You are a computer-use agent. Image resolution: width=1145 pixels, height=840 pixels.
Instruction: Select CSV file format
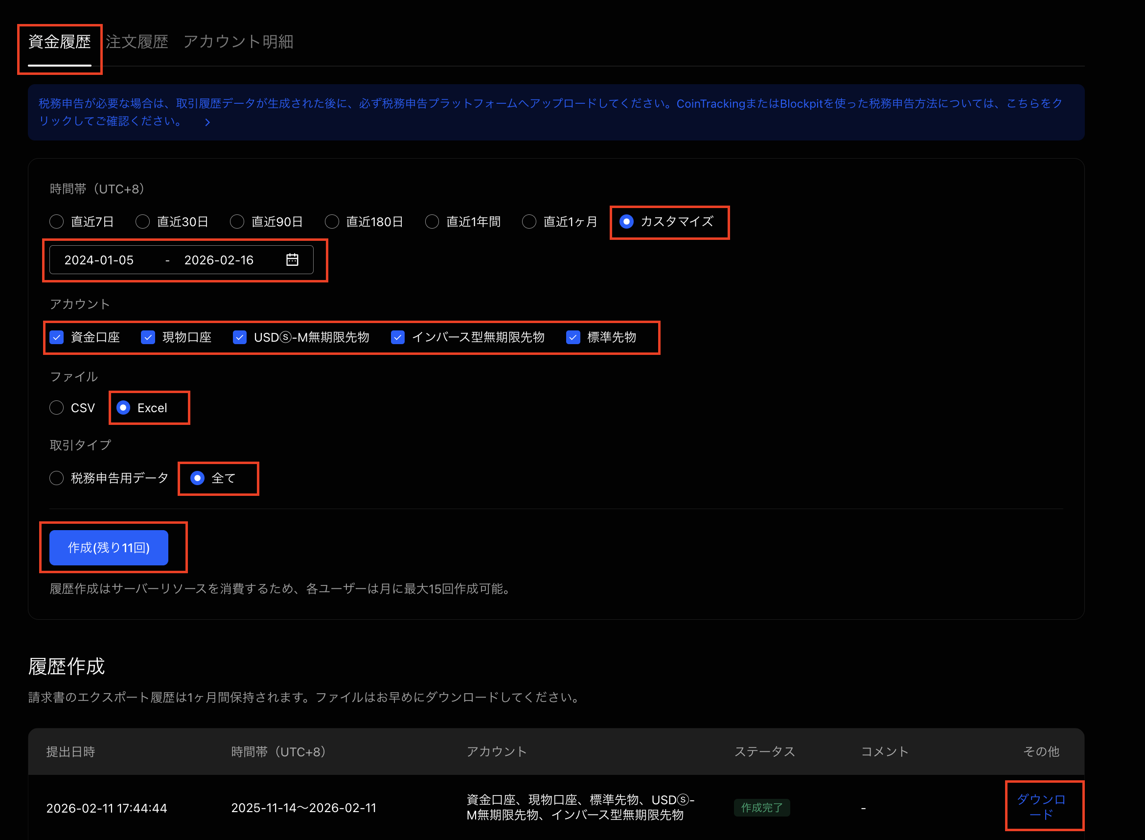tap(56, 408)
